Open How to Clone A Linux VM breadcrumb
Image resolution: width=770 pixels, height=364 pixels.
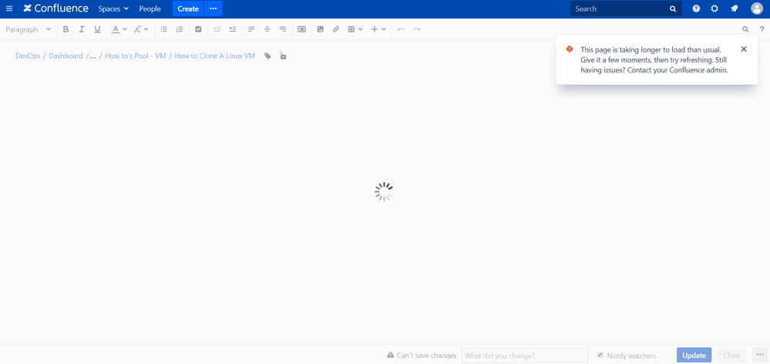(215, 56)
